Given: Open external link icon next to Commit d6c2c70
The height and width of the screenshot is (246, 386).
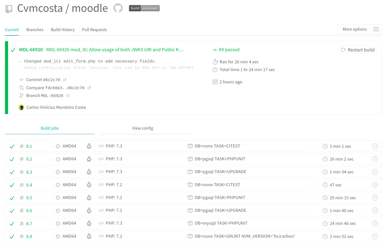Looking at the screenshot, I should [x=65, y=80].
